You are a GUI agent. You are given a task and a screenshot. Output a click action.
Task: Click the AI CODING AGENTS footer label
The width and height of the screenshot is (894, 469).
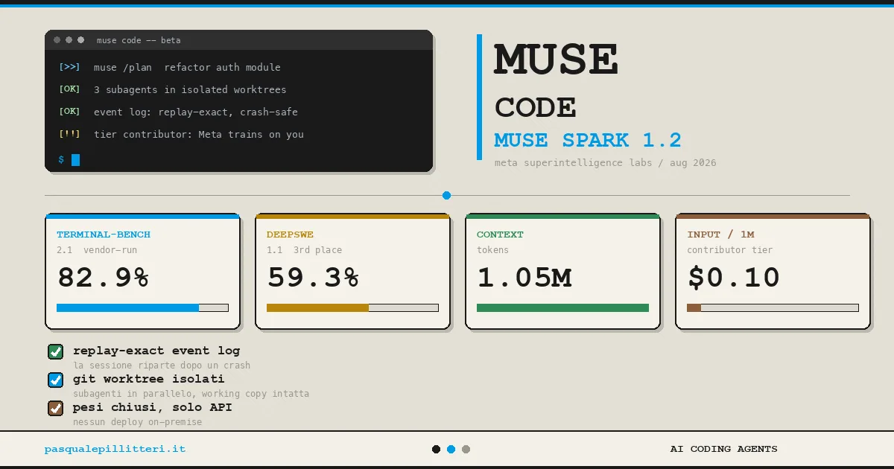[723, 449]
